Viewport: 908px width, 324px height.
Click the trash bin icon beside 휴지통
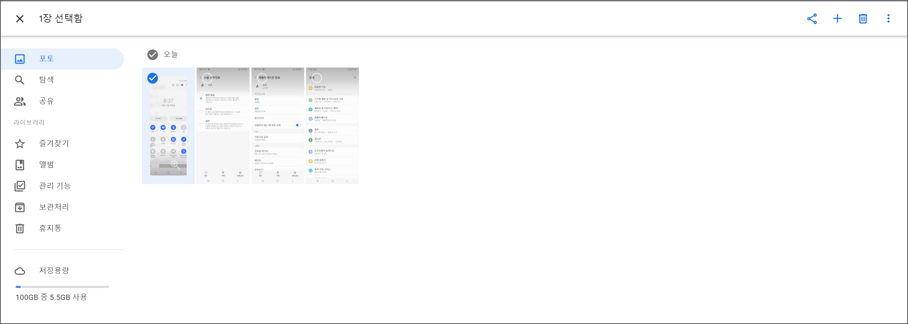(x=20, y=229)
